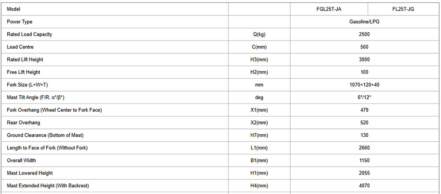
Task: Select the 3000 lift height value
Action: (x=364, y=59)
